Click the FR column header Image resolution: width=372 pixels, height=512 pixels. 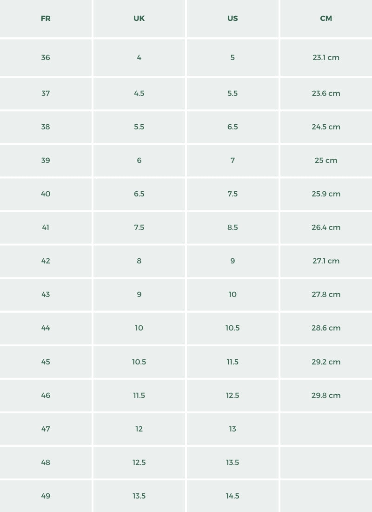click(x=46, y=19)
